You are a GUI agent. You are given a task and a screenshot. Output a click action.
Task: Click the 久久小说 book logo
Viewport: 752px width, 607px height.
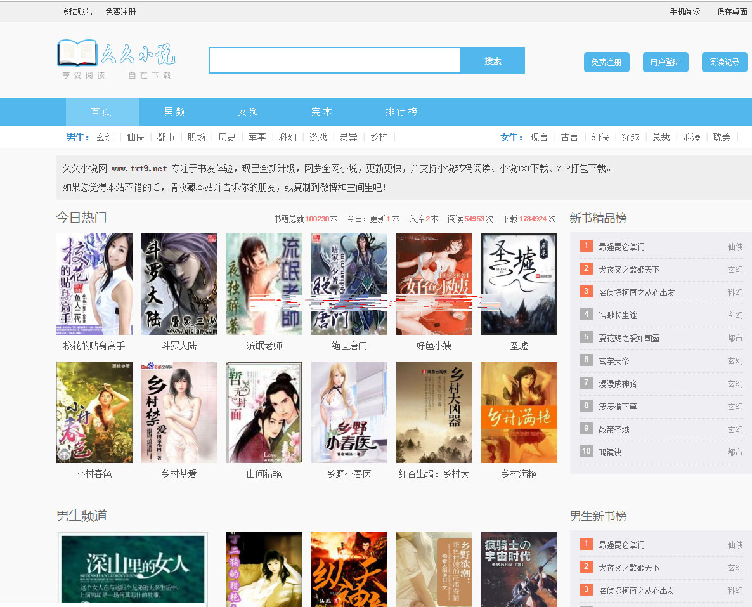(x=117, y=60)
